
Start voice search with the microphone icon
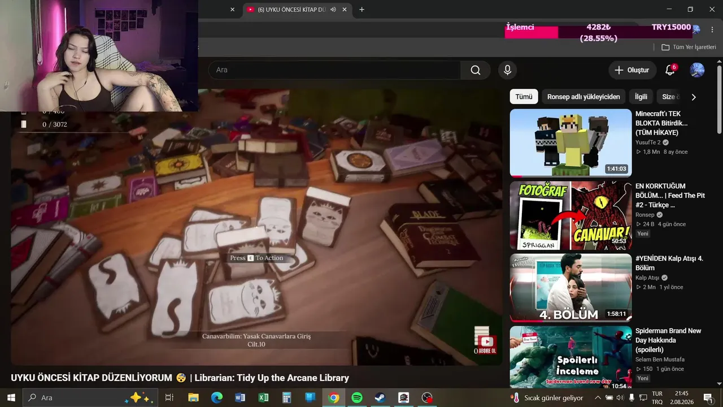(507, 70)
